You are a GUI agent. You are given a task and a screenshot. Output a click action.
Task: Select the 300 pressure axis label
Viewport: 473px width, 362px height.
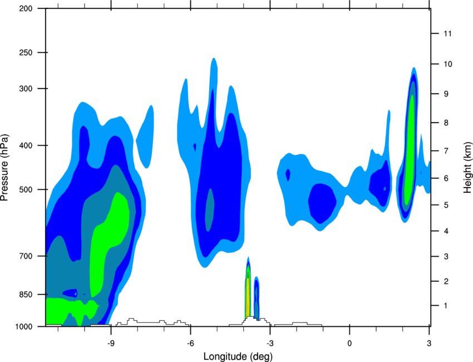click(26, 89)
